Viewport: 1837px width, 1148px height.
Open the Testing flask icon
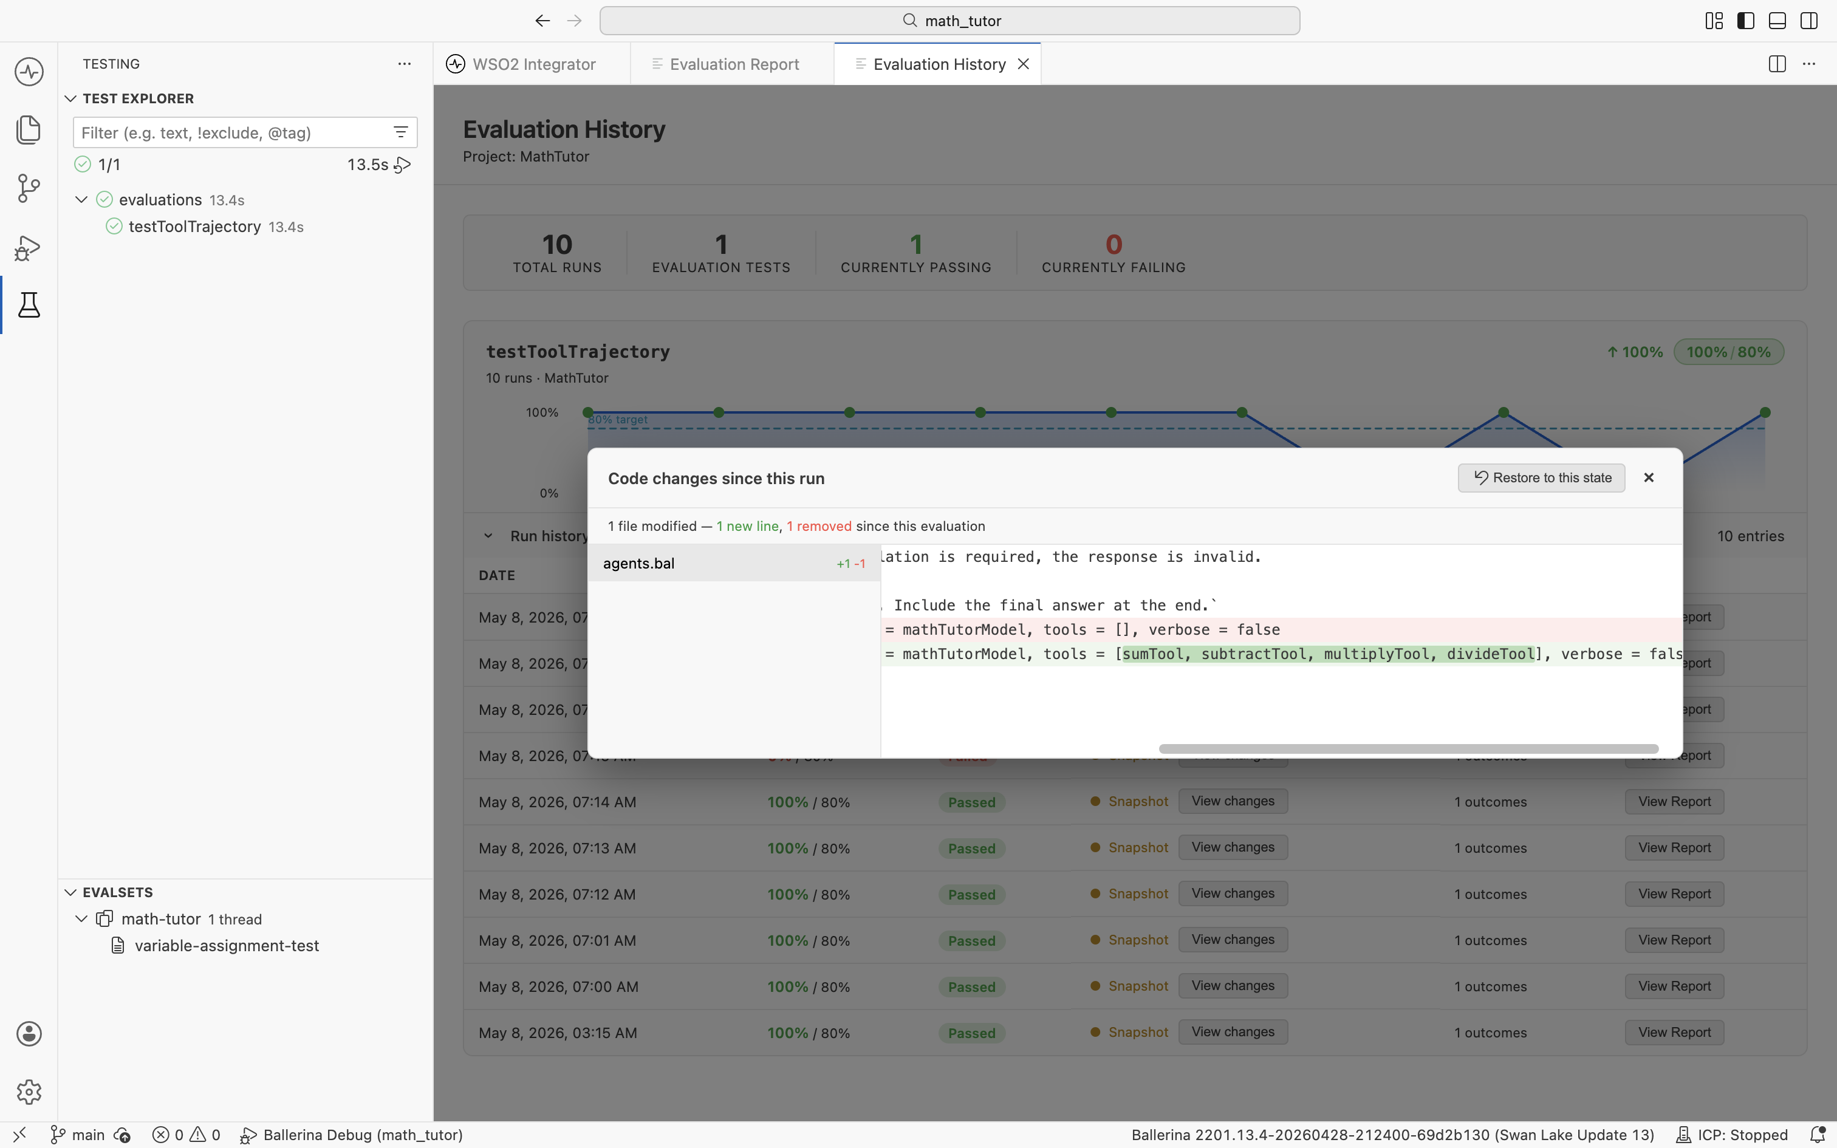click(29, 305)
